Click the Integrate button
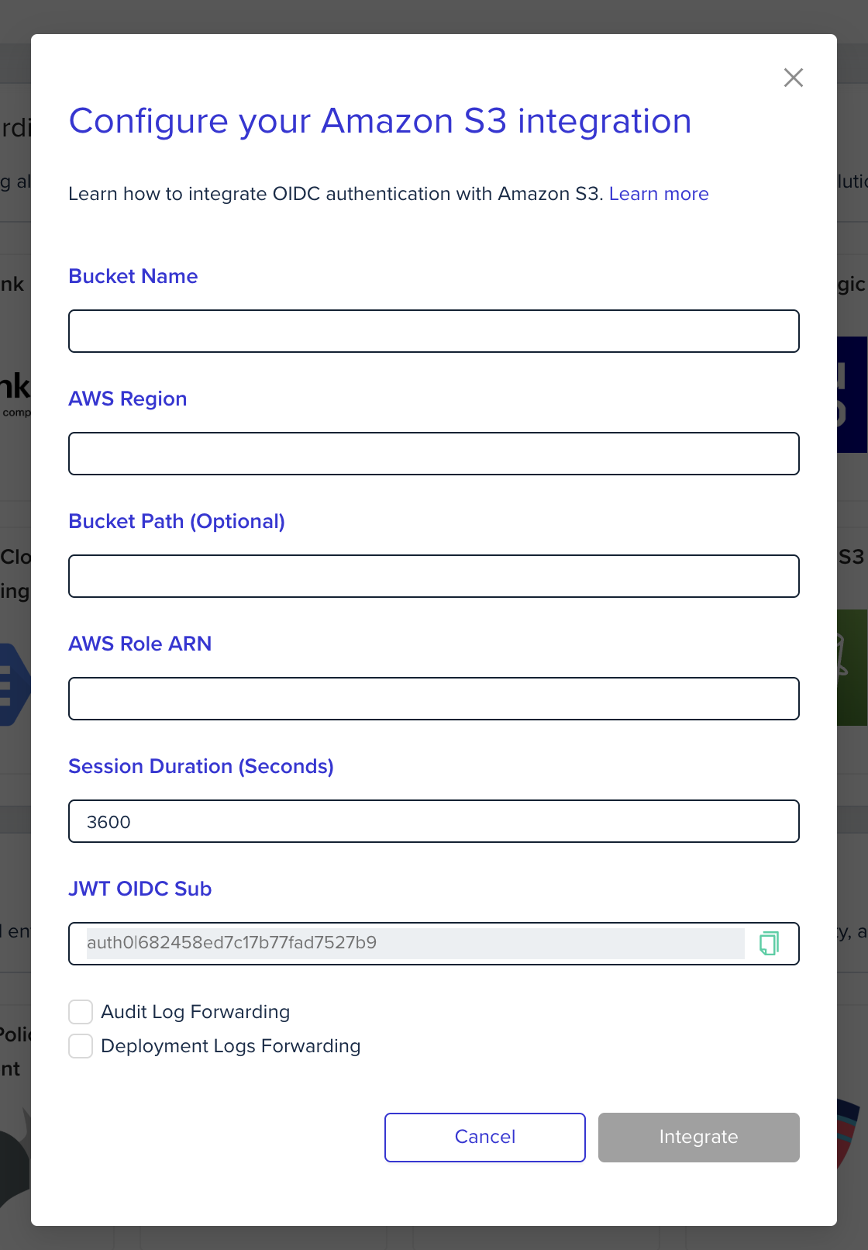The image size is (868, 1250). (699, 1138)
